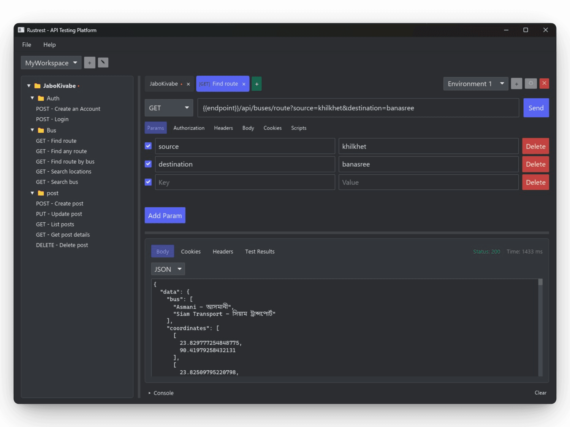The height and width of the screenshot is (427, 570).
Task: Click the banasree value field
Action: (x=428, y=164)
